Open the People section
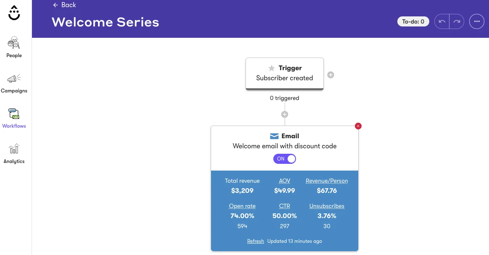 [14, 47]
